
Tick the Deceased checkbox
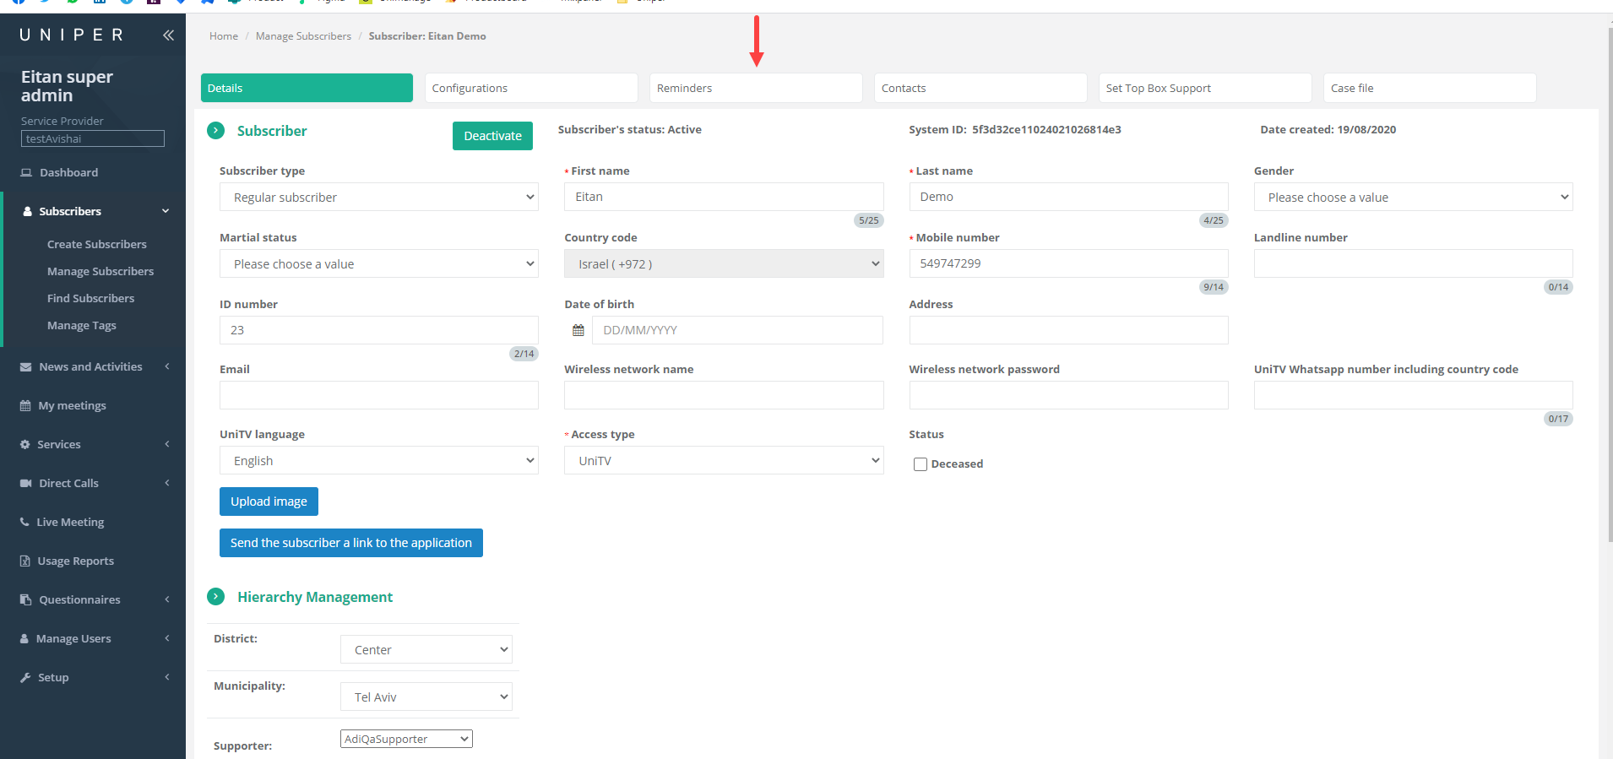[x=921, y=464]
